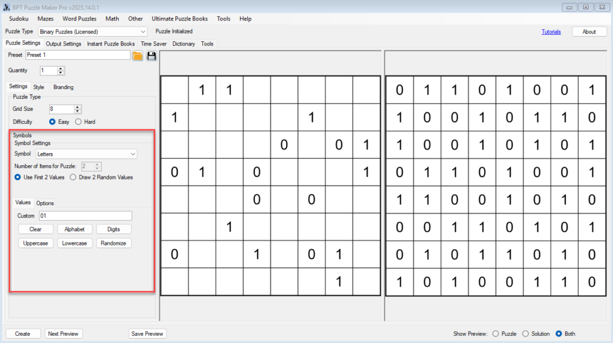Open the Options tab under Symbols
Image resolution: width=613 pixels, height=343 pixels.
(45, 203)
